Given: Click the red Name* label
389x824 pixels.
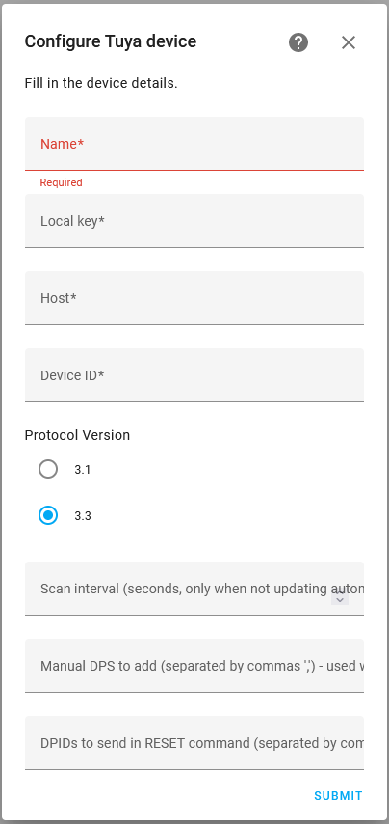Looking at the screenshot, I should (x=63, y=144).
